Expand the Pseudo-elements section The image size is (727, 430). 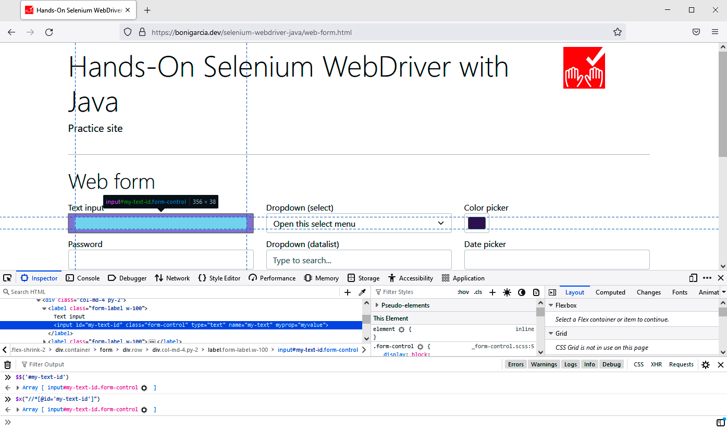click(x=377, y=305)
